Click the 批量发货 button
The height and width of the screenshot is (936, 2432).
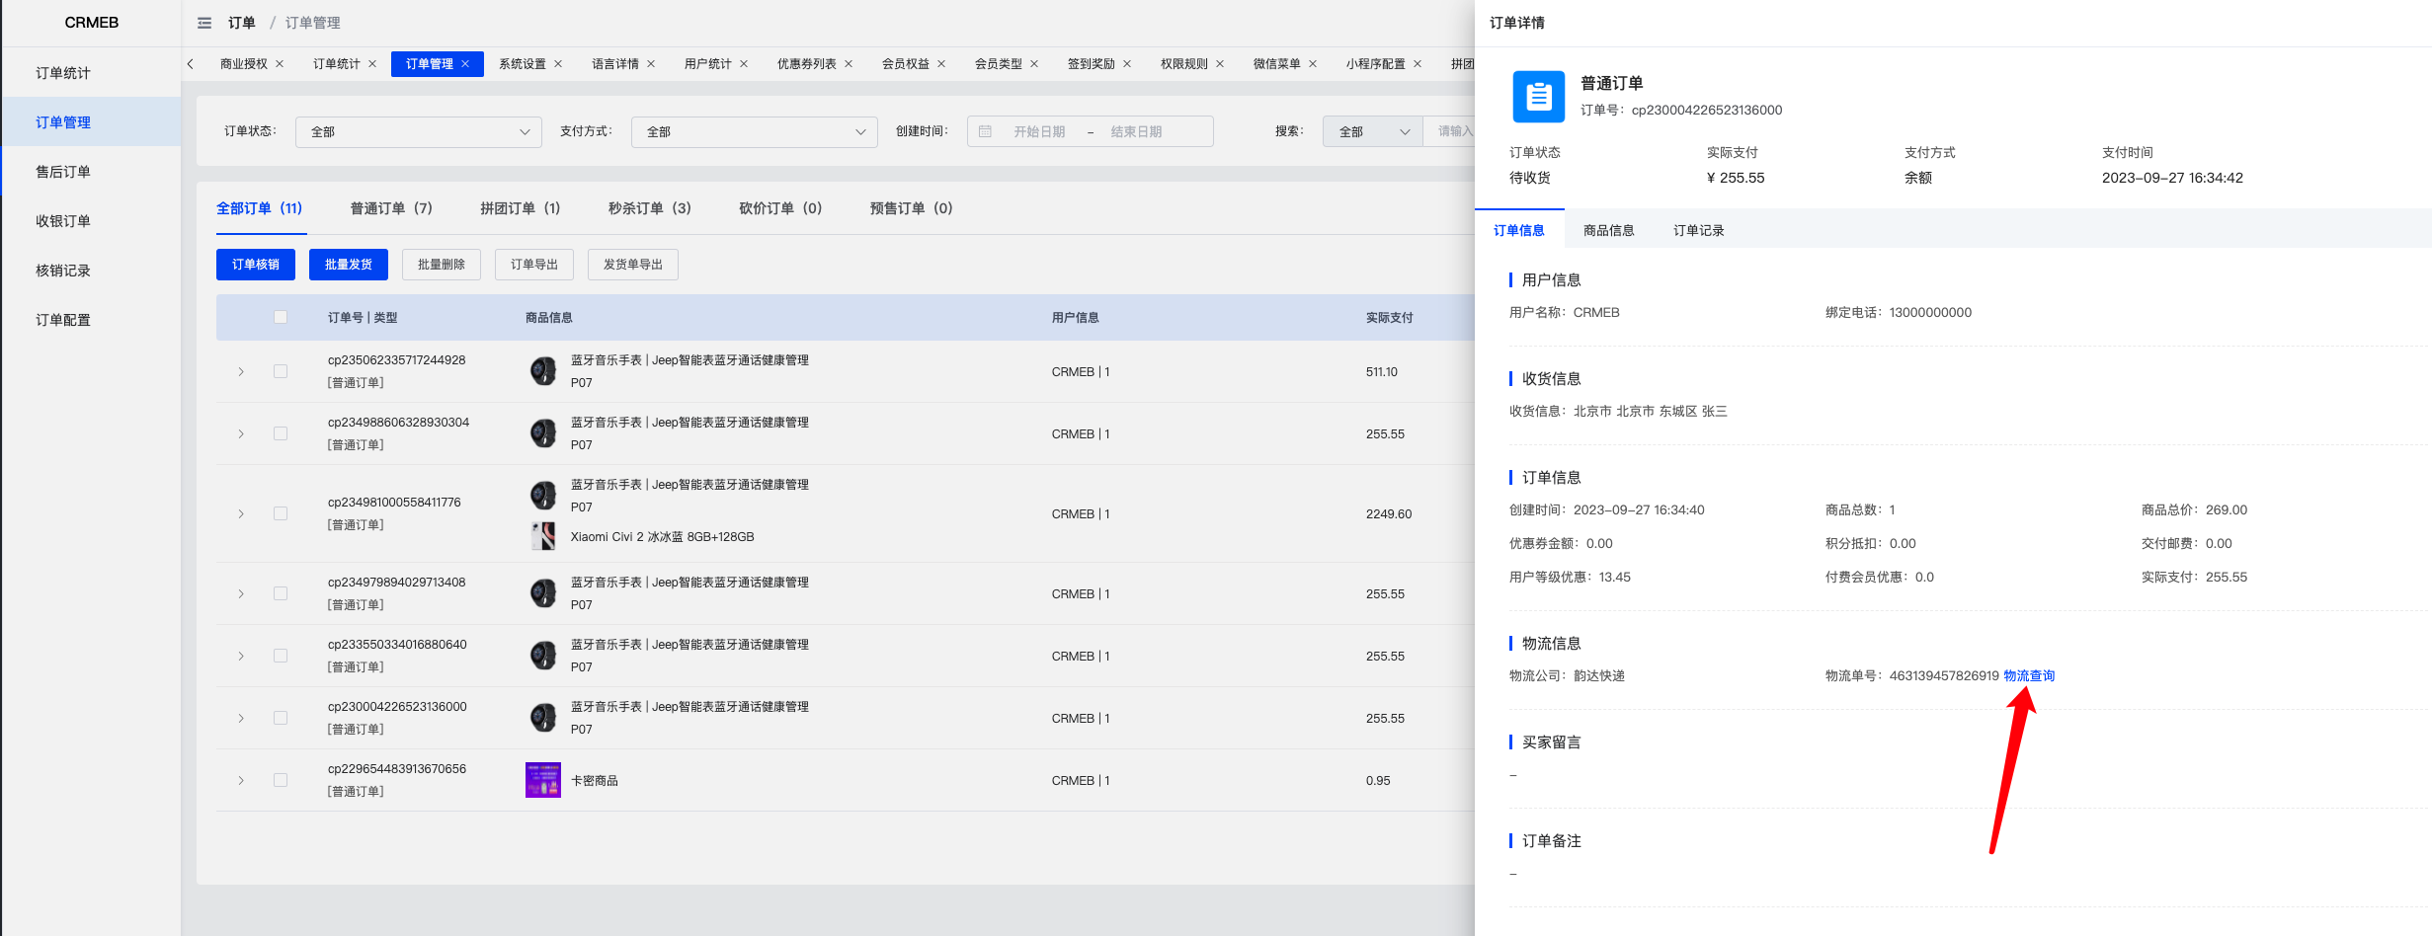point(349,265)
